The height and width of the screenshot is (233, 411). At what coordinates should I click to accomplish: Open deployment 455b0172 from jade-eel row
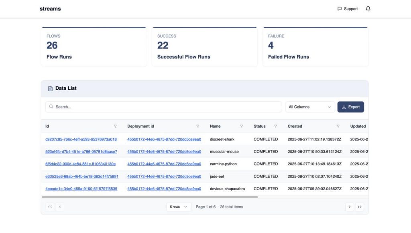click(x=164, y=176)
